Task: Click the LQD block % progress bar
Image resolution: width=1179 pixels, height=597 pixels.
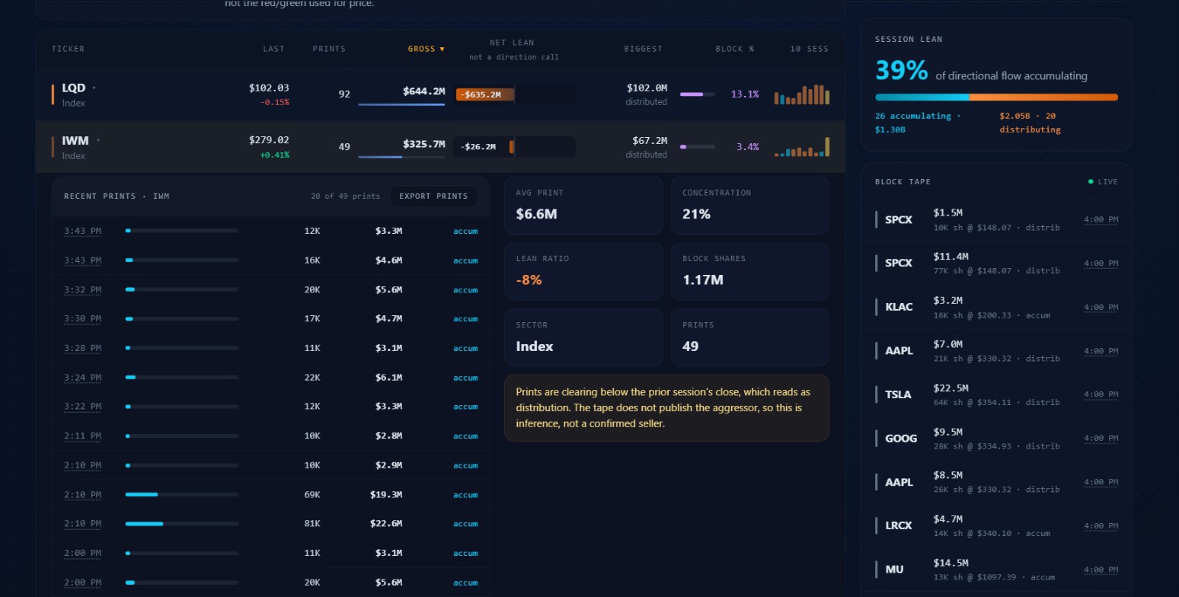Action: 697,94
